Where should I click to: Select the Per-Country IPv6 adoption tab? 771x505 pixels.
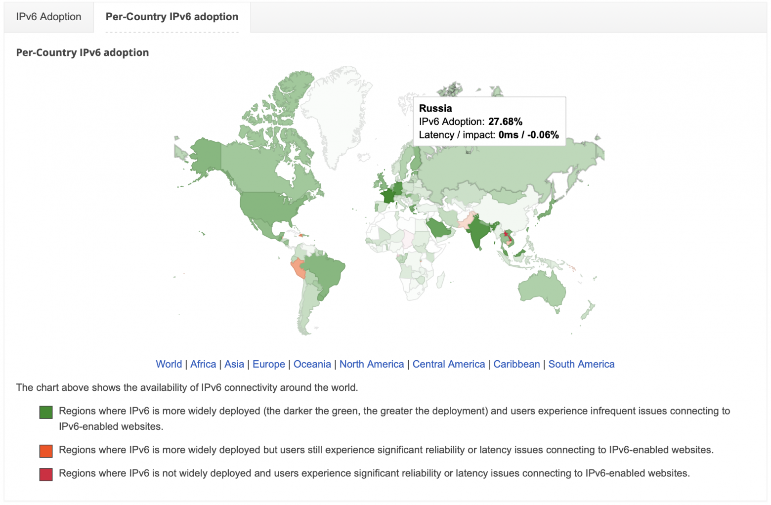point(171,16)
